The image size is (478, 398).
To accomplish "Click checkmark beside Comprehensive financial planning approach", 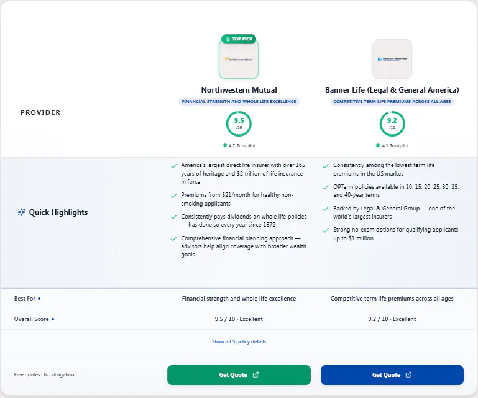I will click(174, 239).
